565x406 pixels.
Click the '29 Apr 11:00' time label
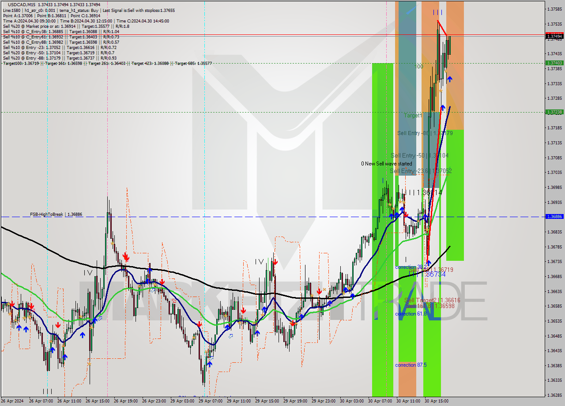[238, 401]
